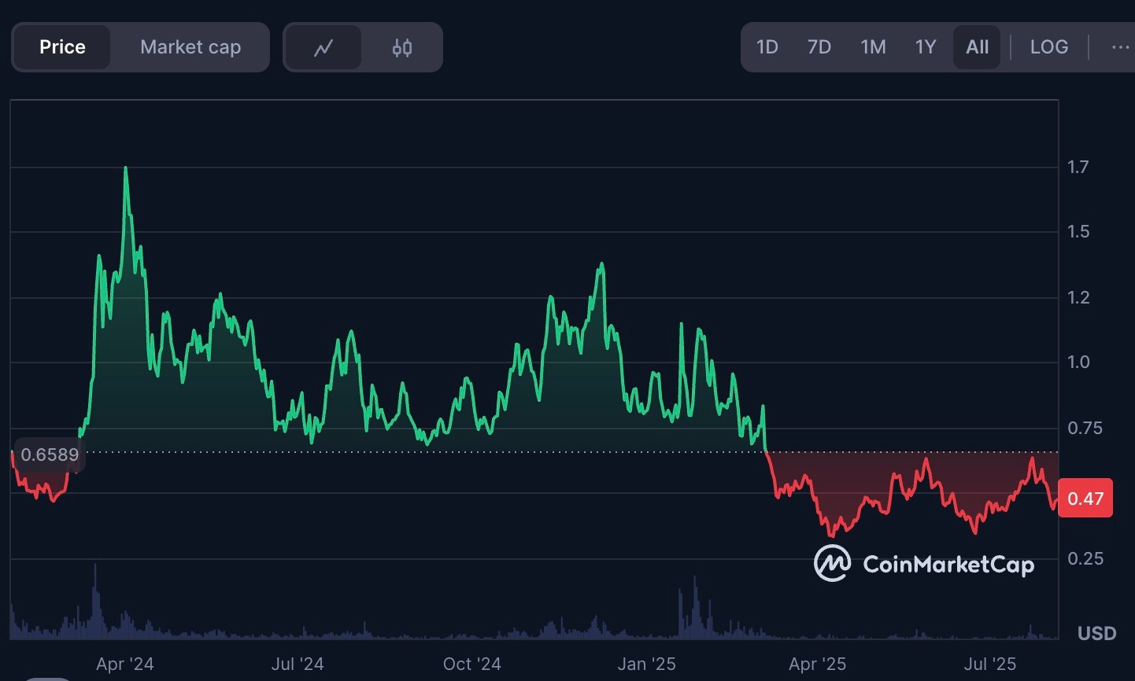Set the chart range to 1M

[874, 47]
